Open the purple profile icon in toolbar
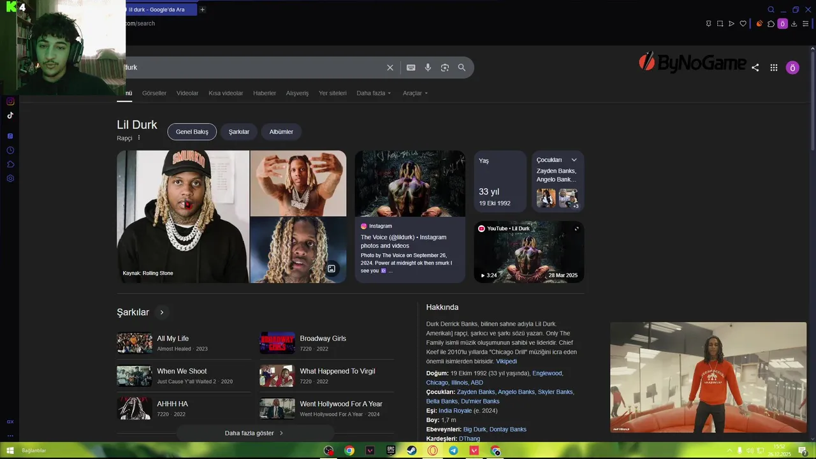 (782, 24)
